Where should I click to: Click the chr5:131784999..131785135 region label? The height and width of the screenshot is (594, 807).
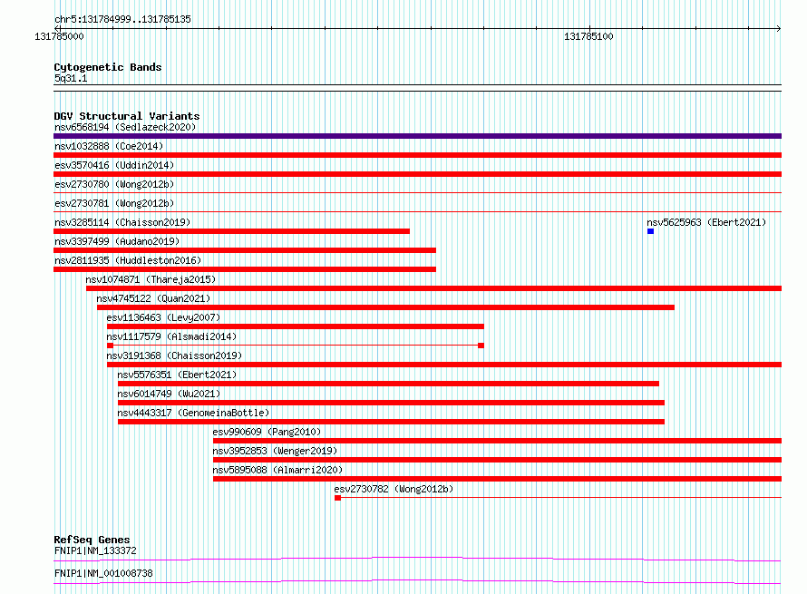[x=122, y=19]
